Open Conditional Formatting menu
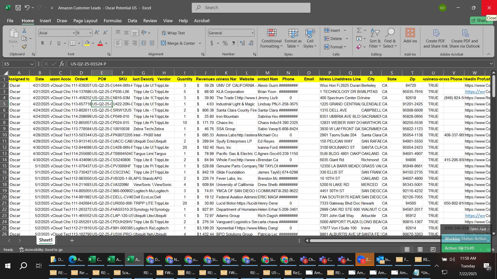The height and width of the screenshot is (279, 497). pos(272,38)
